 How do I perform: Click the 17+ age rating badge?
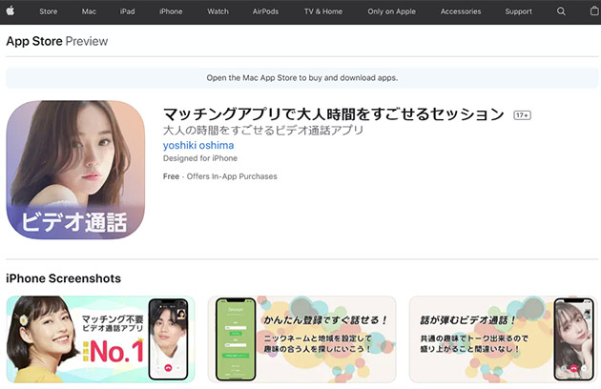point(522,115)
